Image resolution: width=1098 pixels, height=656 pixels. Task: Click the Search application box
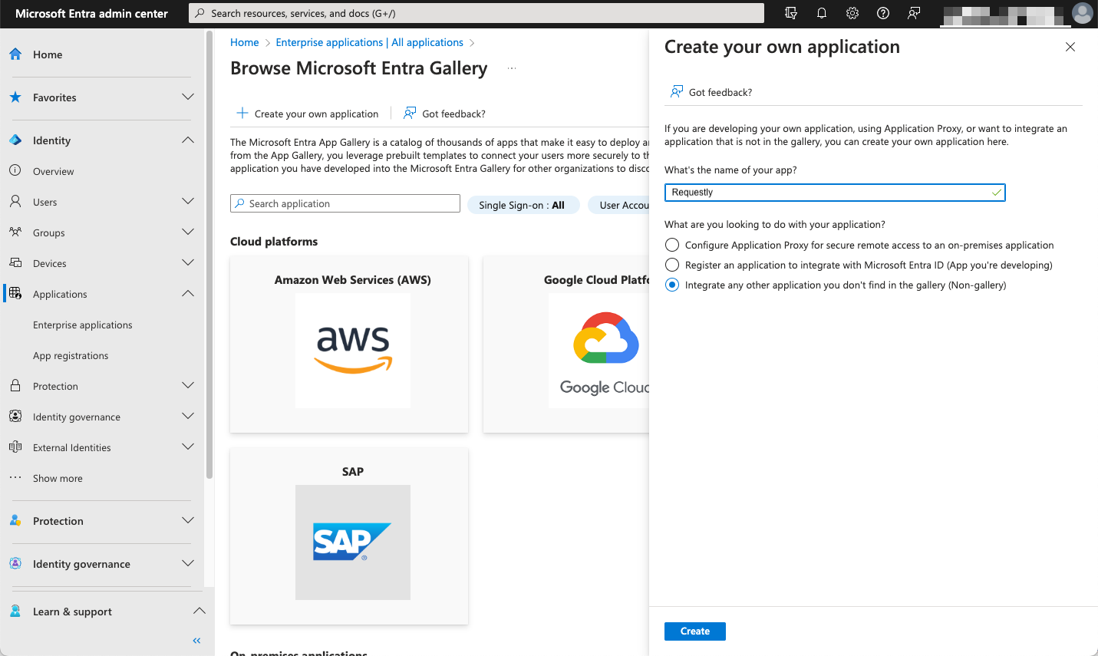(345, 203)
